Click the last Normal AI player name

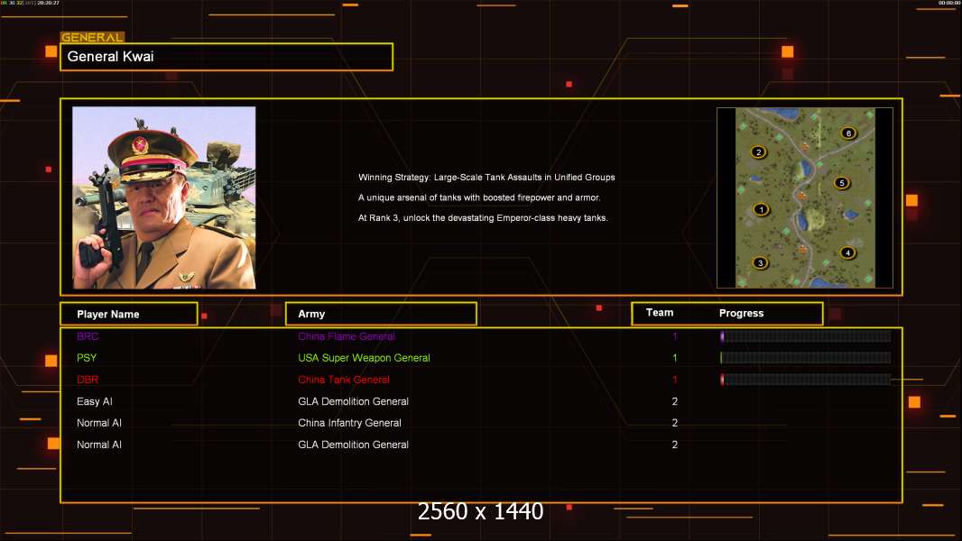coord(98,445)
